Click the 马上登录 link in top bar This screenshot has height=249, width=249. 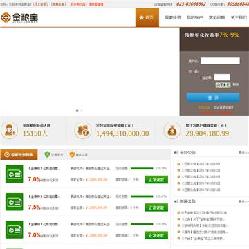pyautogui.click(x=40, y=4)
